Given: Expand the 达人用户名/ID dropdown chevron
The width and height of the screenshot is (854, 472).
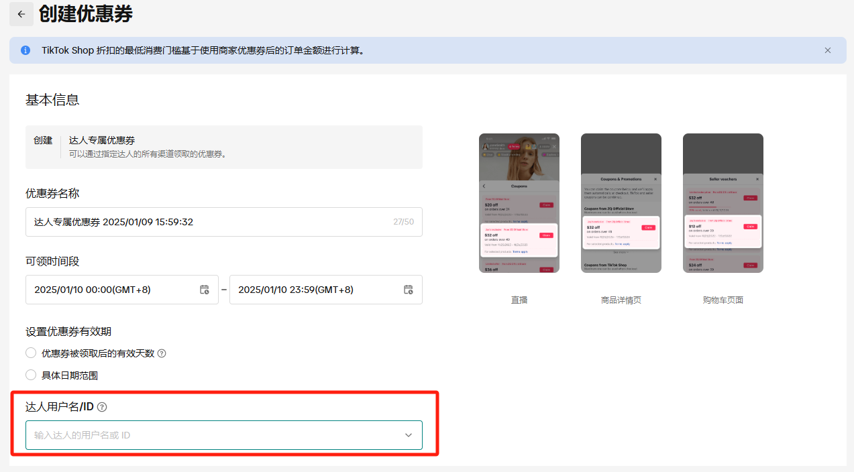Looking at the screenshot, I should (x=408, y=435).
